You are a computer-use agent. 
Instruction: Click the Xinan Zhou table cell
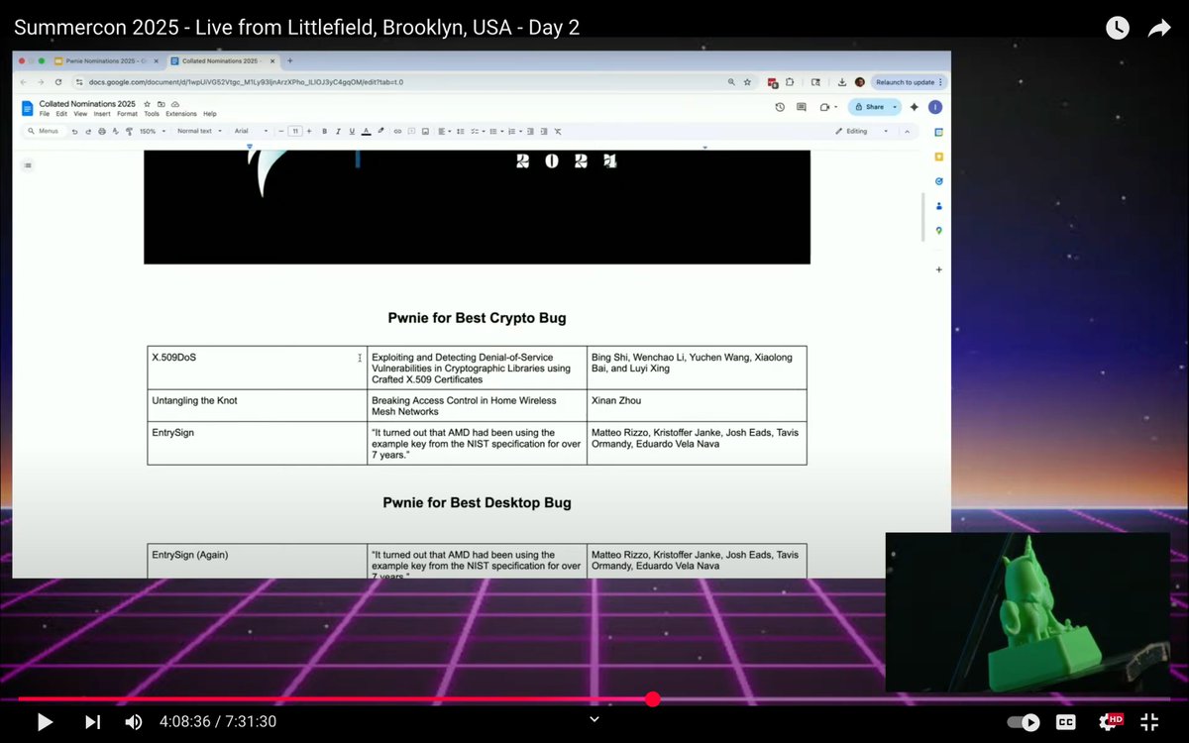coord(697,406)
